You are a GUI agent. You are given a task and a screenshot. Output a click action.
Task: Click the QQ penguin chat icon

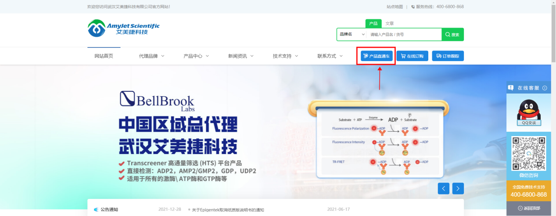pyautogui.click(x=529, y=112)
